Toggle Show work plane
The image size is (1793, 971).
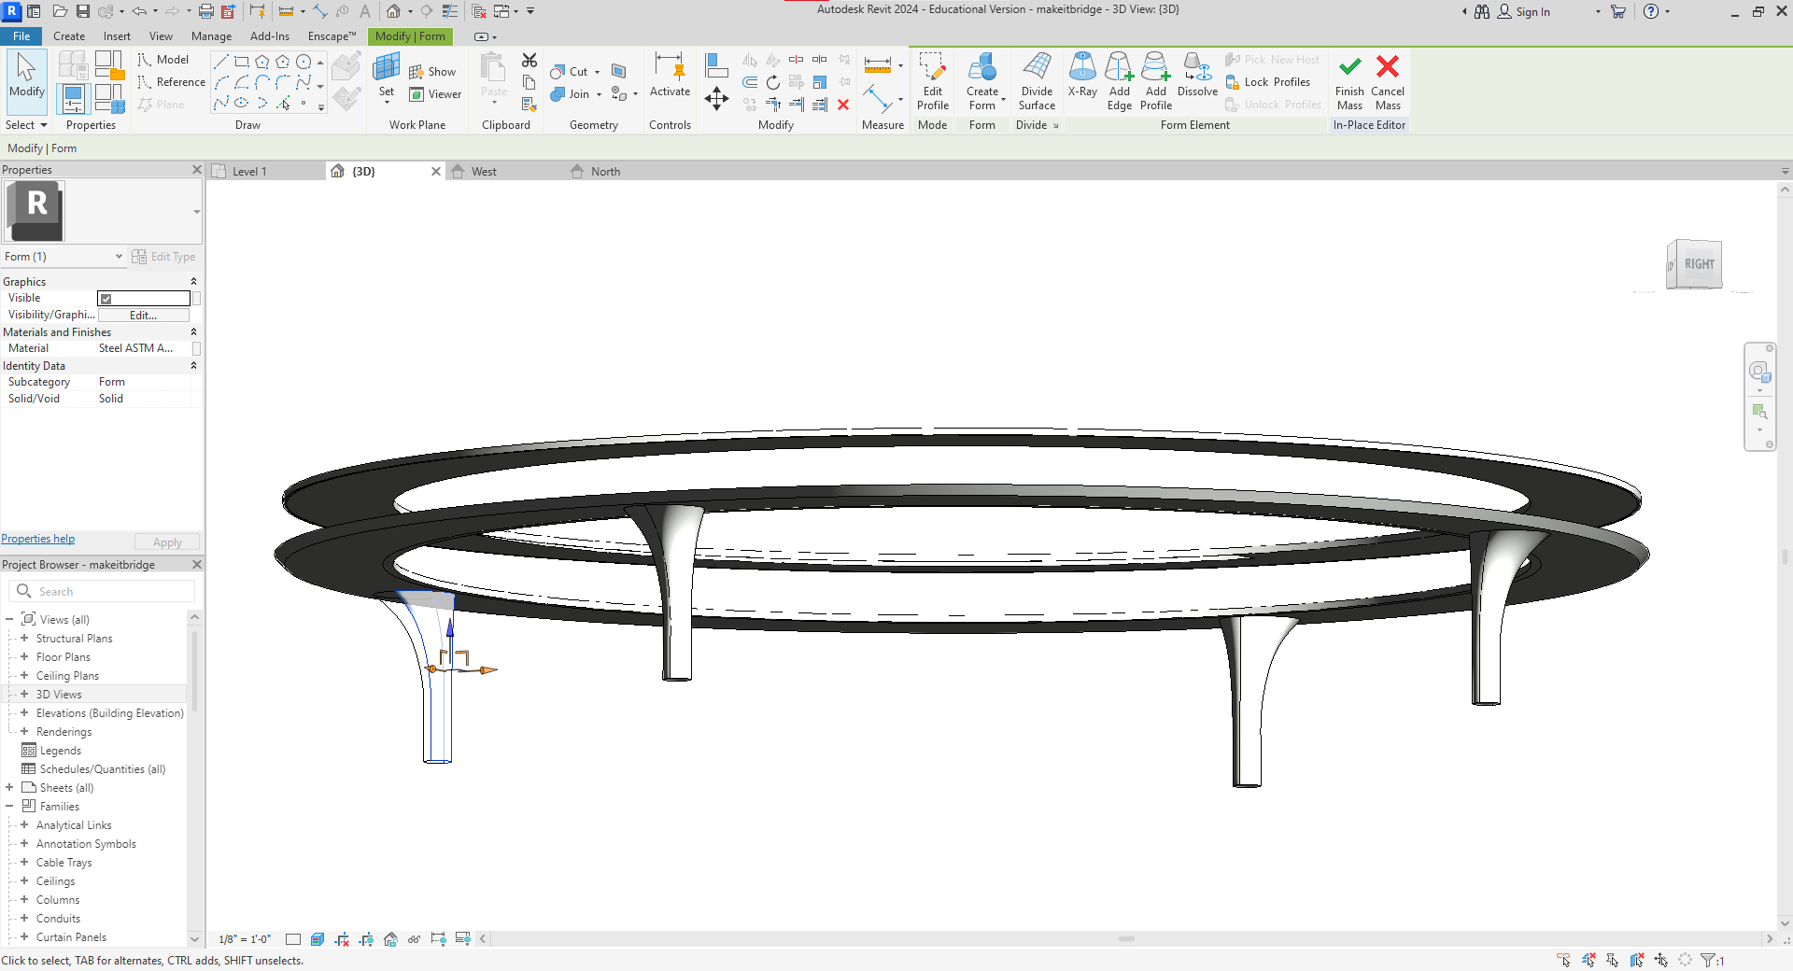click(x=432, y=72)
